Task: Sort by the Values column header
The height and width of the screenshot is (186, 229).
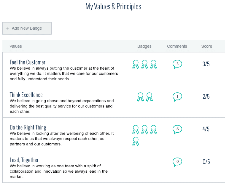Action: (16, 46)
